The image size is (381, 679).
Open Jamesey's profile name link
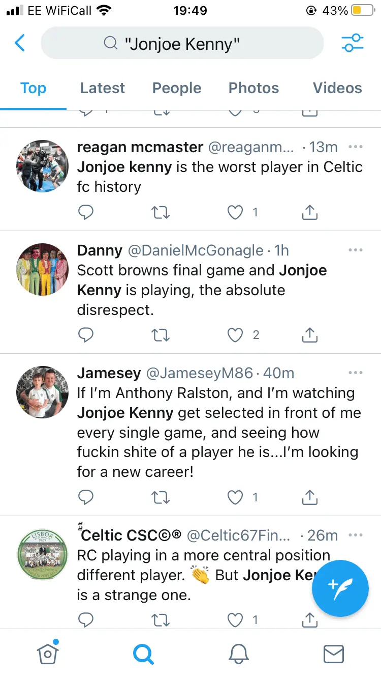point(109,373)
